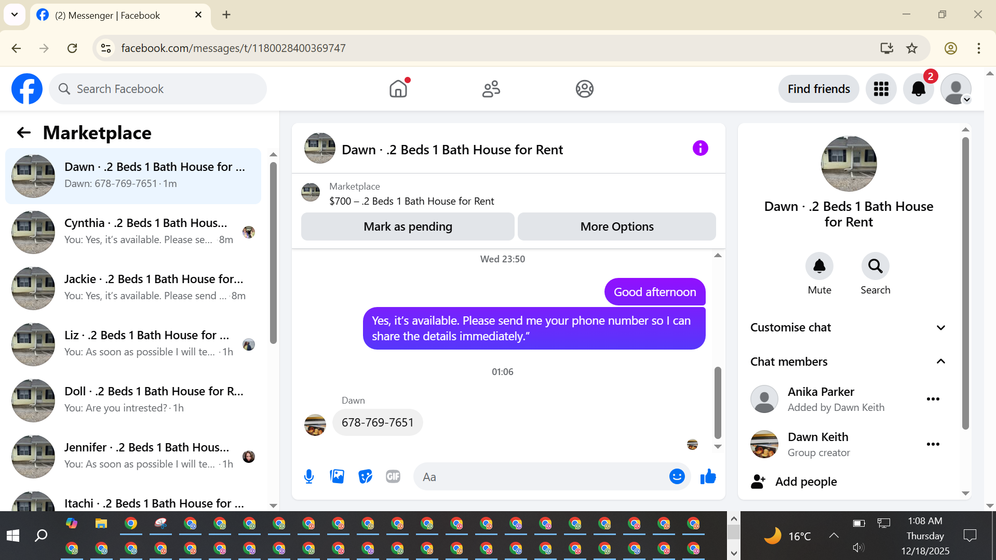Open File Explorer from the taskbar
This screenshot has height=560, width=996.
(x=101, y=523)
